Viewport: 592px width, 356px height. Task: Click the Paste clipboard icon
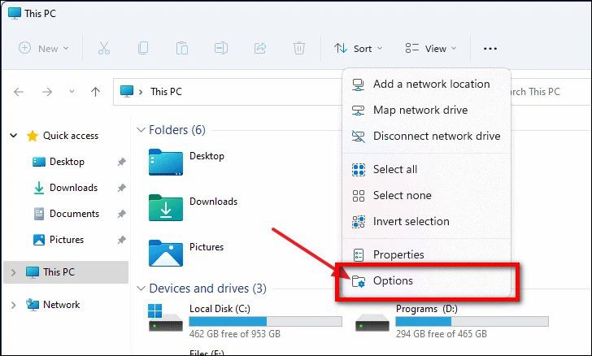(182, 48)
